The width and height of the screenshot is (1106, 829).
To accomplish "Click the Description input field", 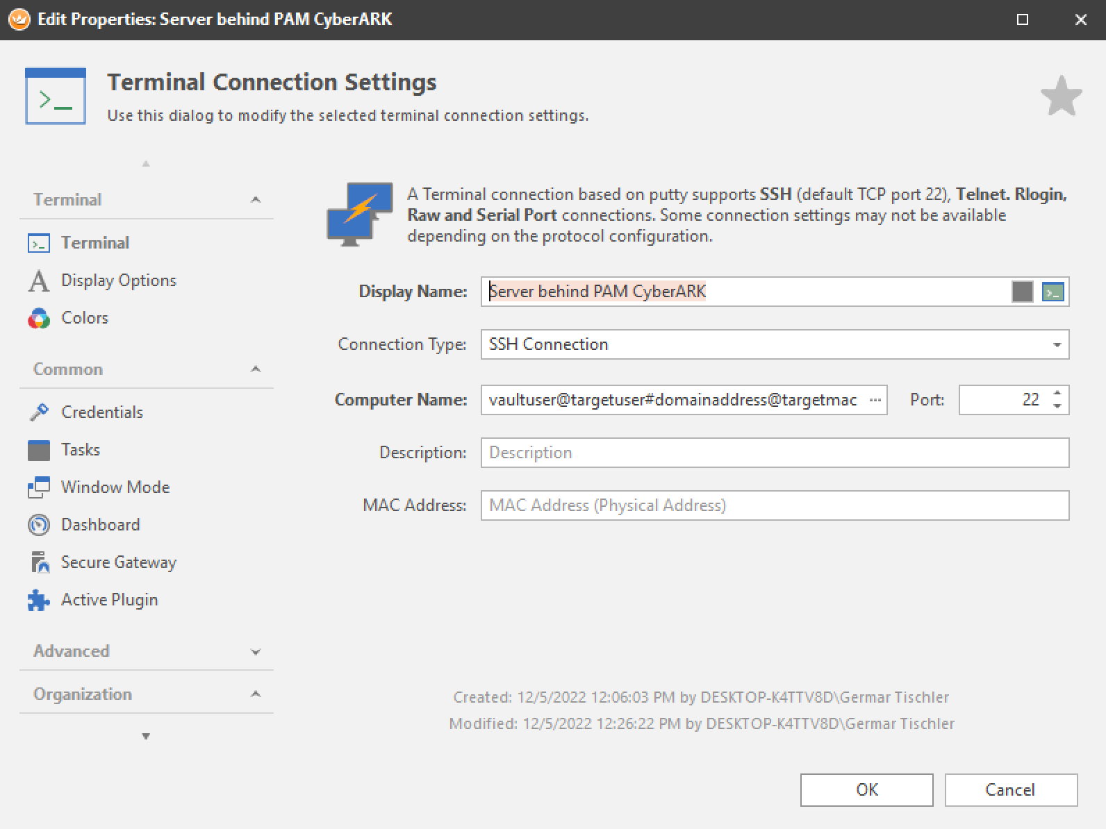I will click(x=774, y=453).
